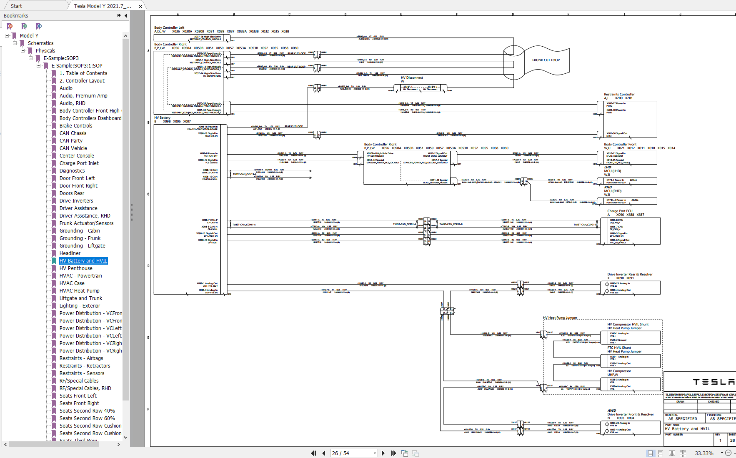Switch to continuous scrolling page view
The height and width of the screenshot is (458, 736).
pos(661,453)
